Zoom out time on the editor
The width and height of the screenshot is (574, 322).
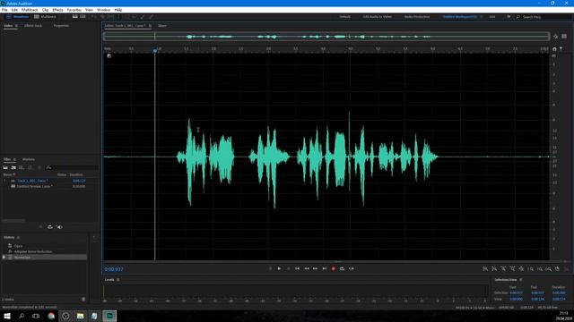point(512,269)
